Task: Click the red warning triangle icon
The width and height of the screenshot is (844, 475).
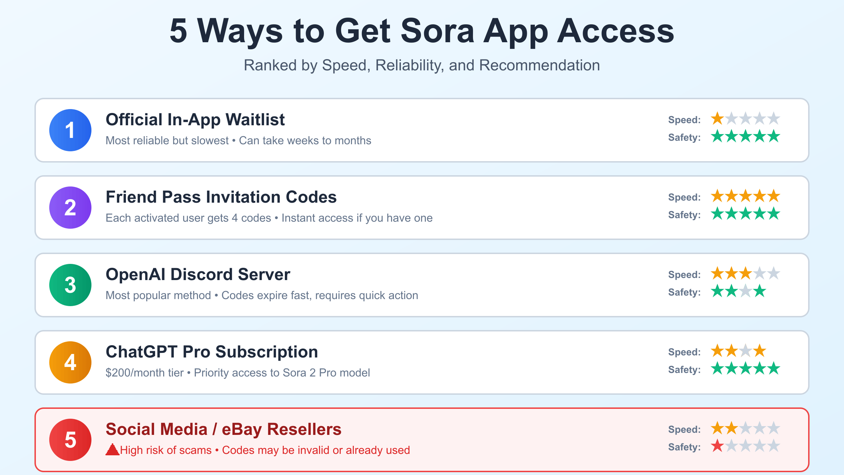Action: (112, 450)
